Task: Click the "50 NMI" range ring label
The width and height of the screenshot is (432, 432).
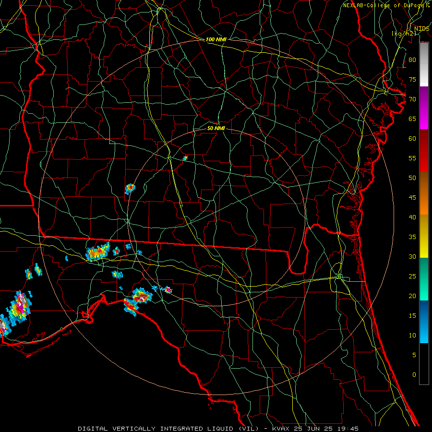Action: pos(216,128)
